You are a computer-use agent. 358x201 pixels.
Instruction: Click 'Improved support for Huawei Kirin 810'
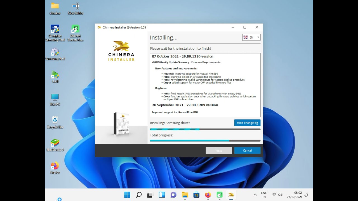click(175, 112)
